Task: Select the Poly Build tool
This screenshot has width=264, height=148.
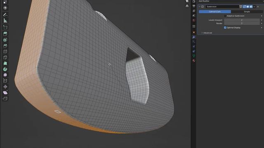Action: [5, 63]
